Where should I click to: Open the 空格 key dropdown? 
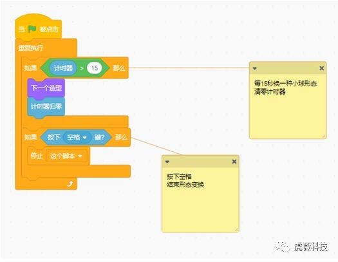pyautogui.click(x=85, y=137)
